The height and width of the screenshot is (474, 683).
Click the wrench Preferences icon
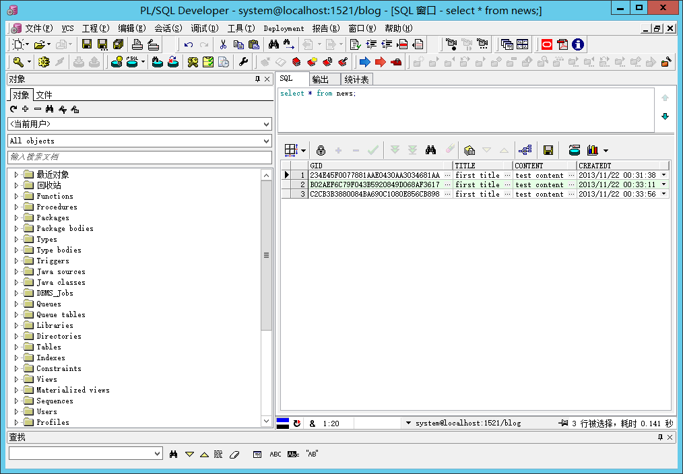point(243,62)
